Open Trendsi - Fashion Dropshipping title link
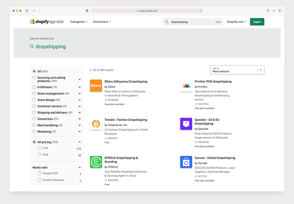 (126, 120)
